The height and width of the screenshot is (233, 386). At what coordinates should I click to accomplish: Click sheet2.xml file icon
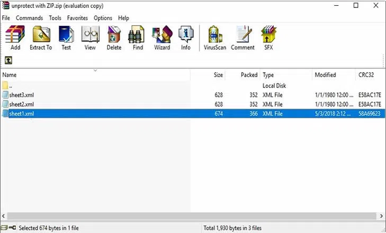coord(5,104)
